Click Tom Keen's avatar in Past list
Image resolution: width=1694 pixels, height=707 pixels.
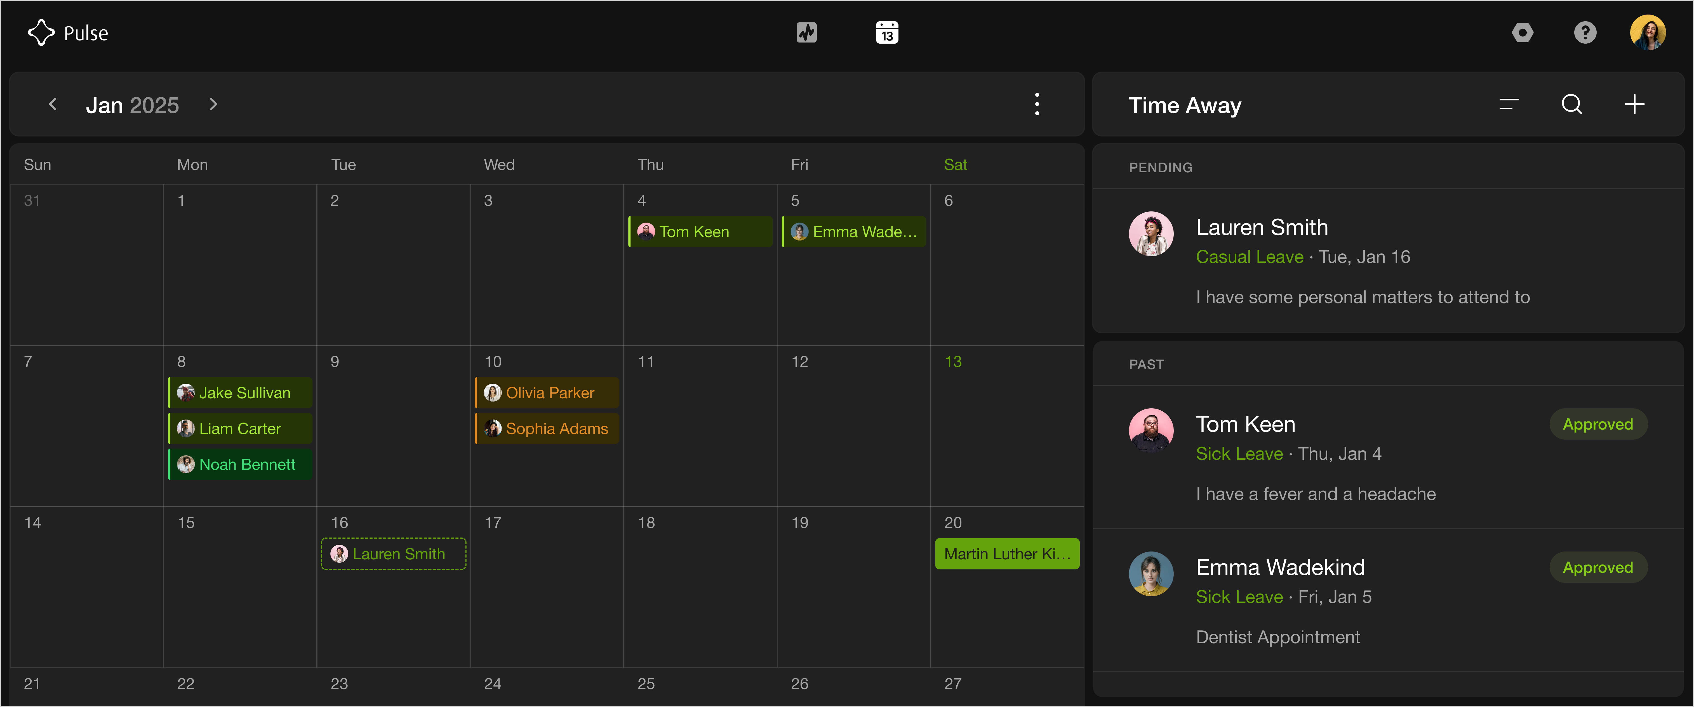(x=1151, y=430)
